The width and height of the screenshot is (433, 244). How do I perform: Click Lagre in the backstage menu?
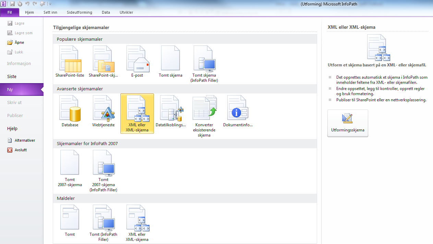[x=16, y=23]
